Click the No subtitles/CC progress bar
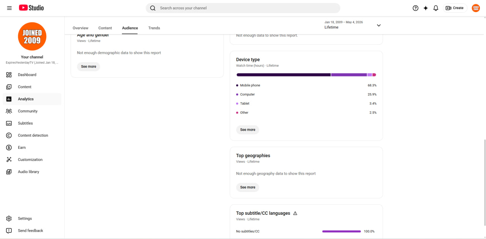Image resolution: width=486 pixels, height=239 pixels. pyautogui.click(x=341, y=231)
